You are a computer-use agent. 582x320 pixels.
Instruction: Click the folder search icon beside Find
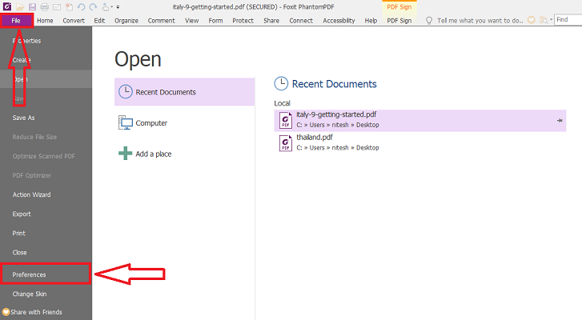pyautogui.click(x=544, y=20)
